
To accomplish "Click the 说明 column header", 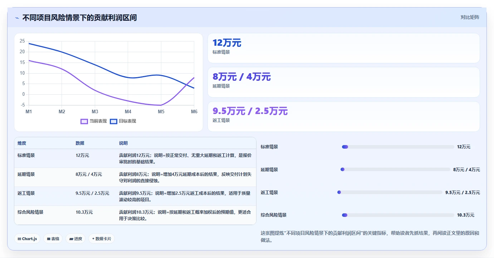I will 123,143.
